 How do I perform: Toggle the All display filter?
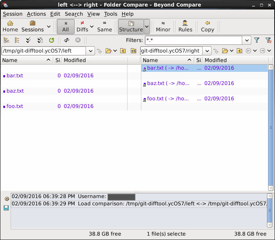[66, 27]
